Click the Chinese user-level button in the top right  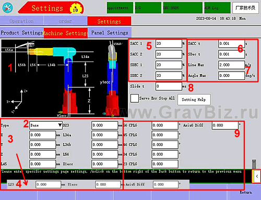tap(245, 8)
